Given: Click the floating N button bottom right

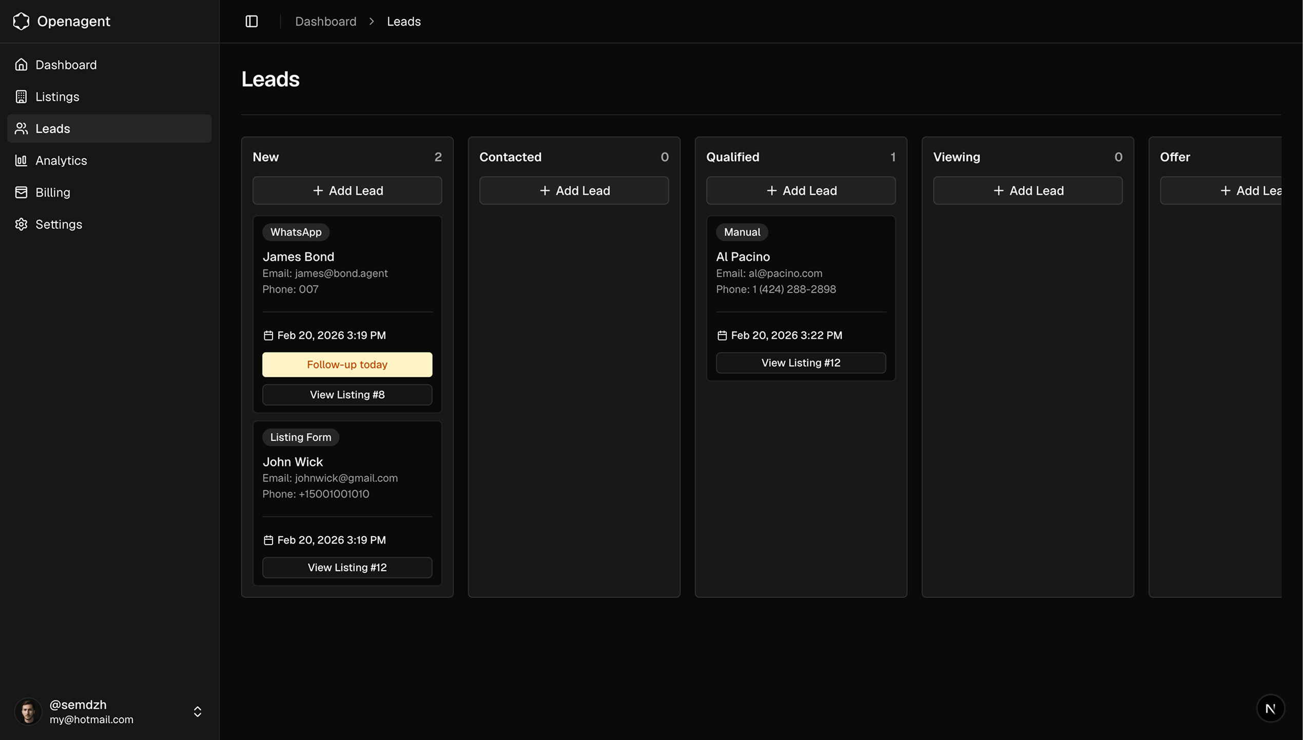Looking at the screenshot, I should click(1271, 708).
